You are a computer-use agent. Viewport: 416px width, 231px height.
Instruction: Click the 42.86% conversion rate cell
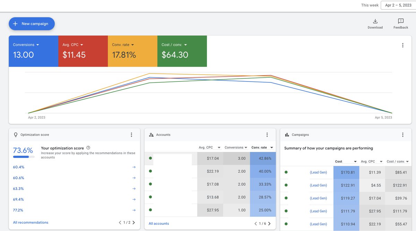(263, 159)
